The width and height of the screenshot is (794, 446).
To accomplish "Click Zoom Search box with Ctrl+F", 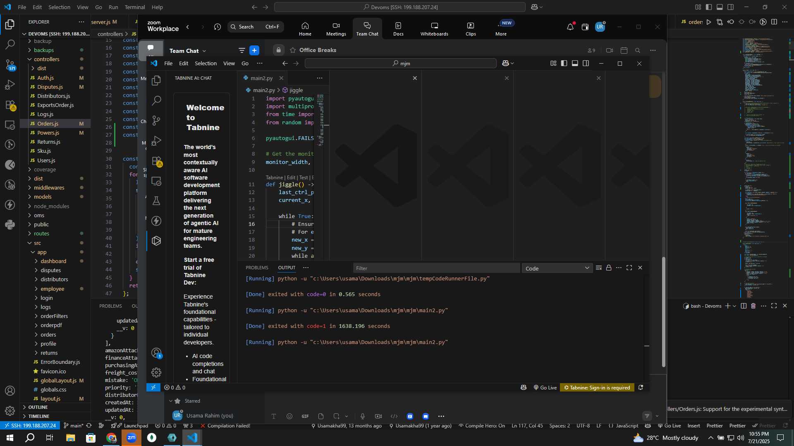I will click(x=255, y=27).
